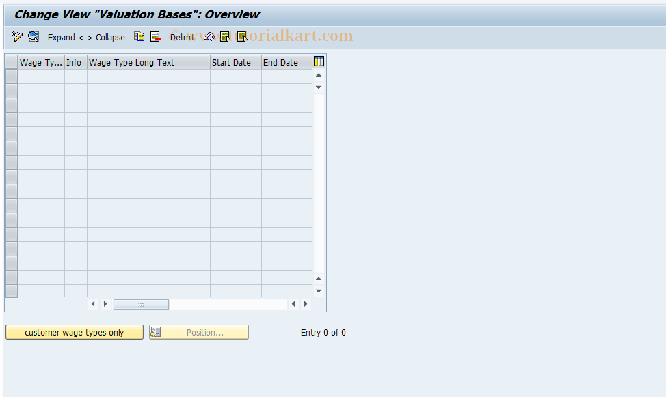The image size is (666, 397).
Task: Click the Deselect All icon
Action: pyautogui.click(x=241, y=37)
